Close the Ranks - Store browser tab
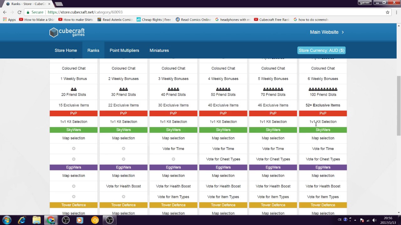The width and height of the screenshot is (401, 225). click(49, 4)
